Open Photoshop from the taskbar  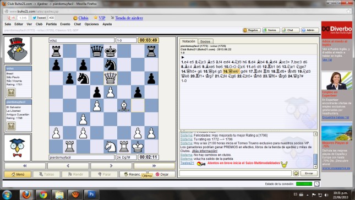(x=91, y=194)
